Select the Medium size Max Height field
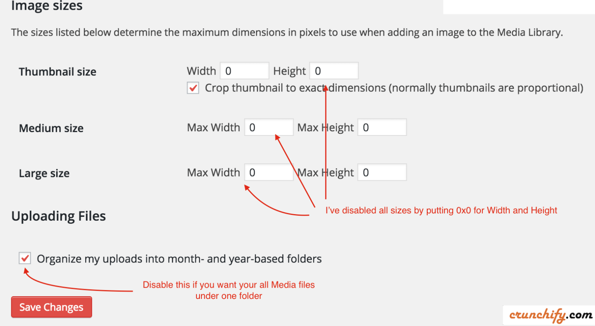595x326 pixels. 382,127
